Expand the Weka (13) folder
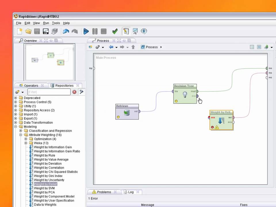The image size is (276, 207). pyautogui.click(x=26, y=143)
